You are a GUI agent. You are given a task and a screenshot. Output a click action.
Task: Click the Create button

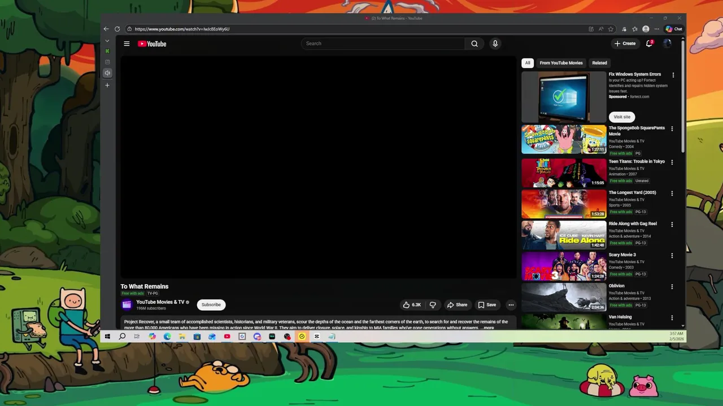tap(625, 43)
